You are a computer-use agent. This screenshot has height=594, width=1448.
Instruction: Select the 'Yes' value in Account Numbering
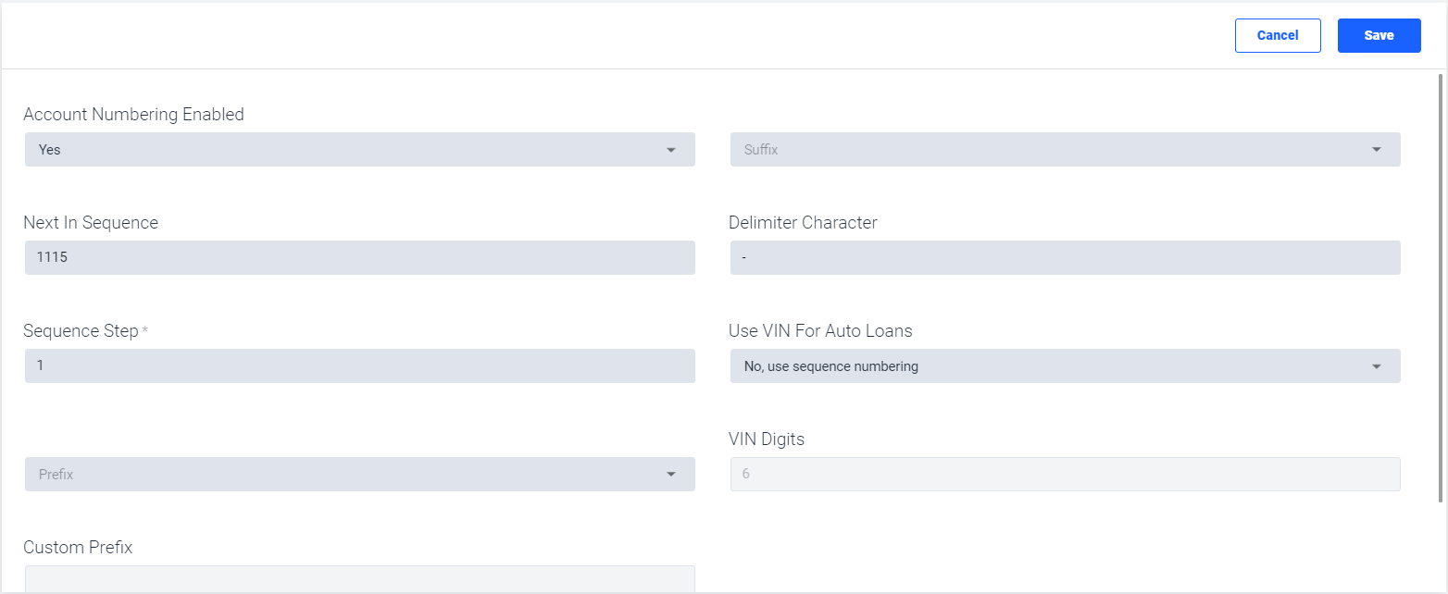tap(50, 150)
